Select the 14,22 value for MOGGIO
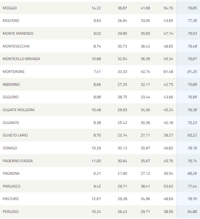200x219 pixels. [96, 8]
